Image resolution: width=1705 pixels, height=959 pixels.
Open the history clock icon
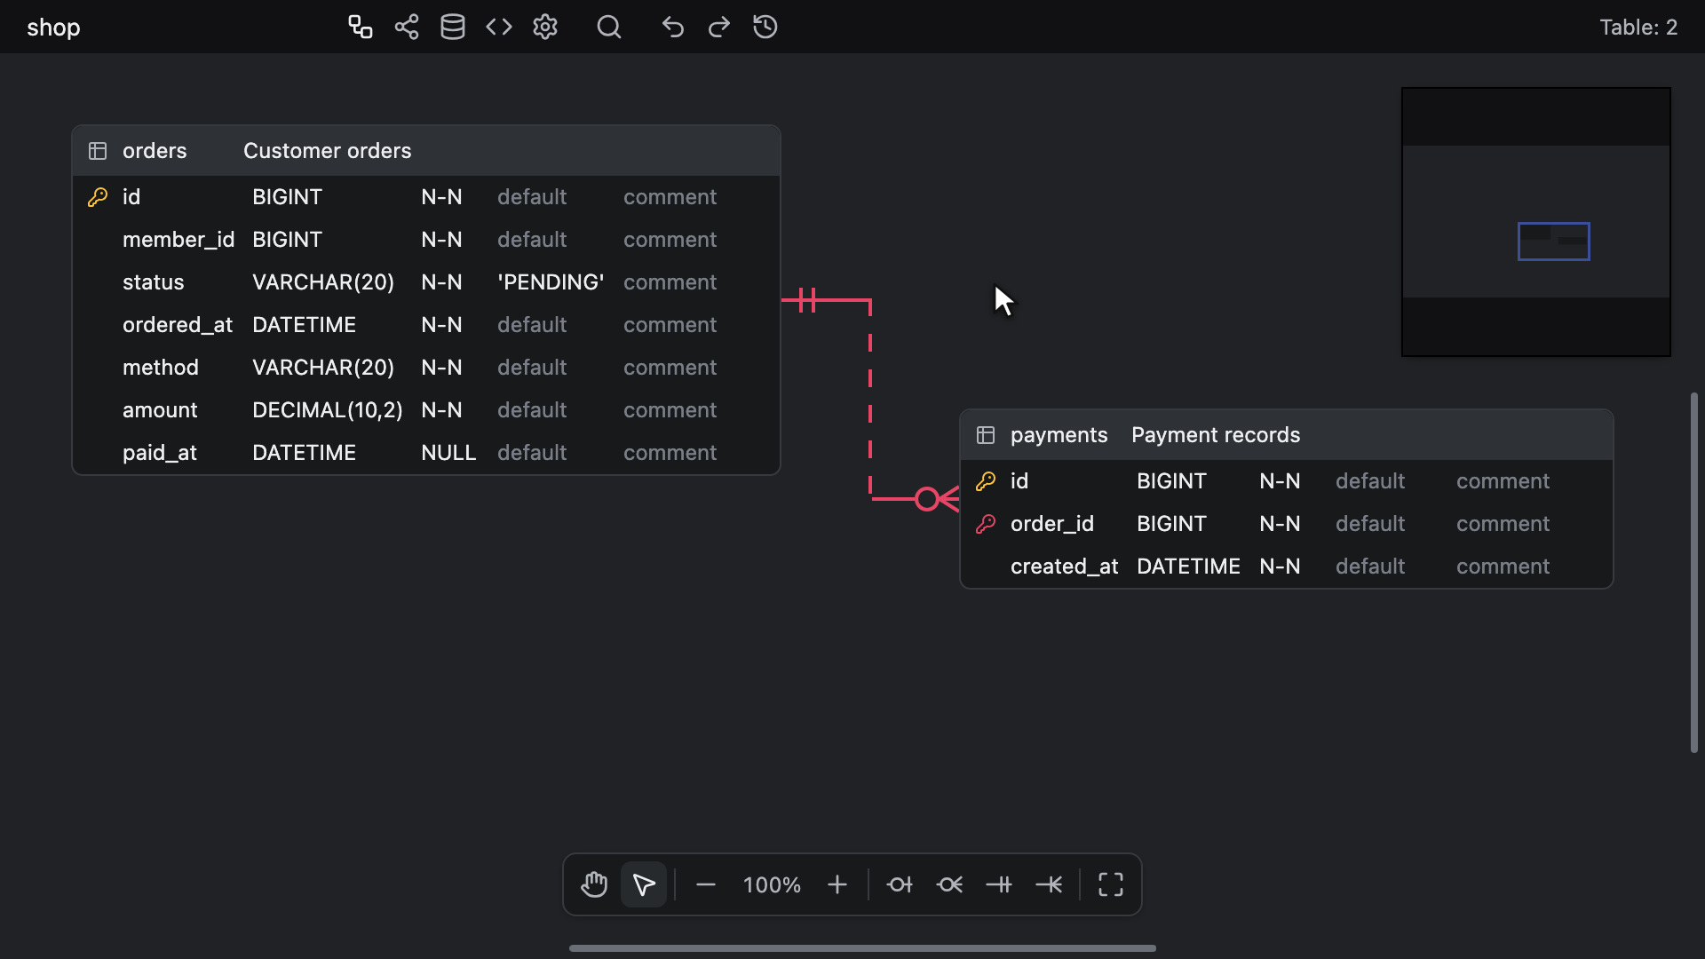coord(765,27)
